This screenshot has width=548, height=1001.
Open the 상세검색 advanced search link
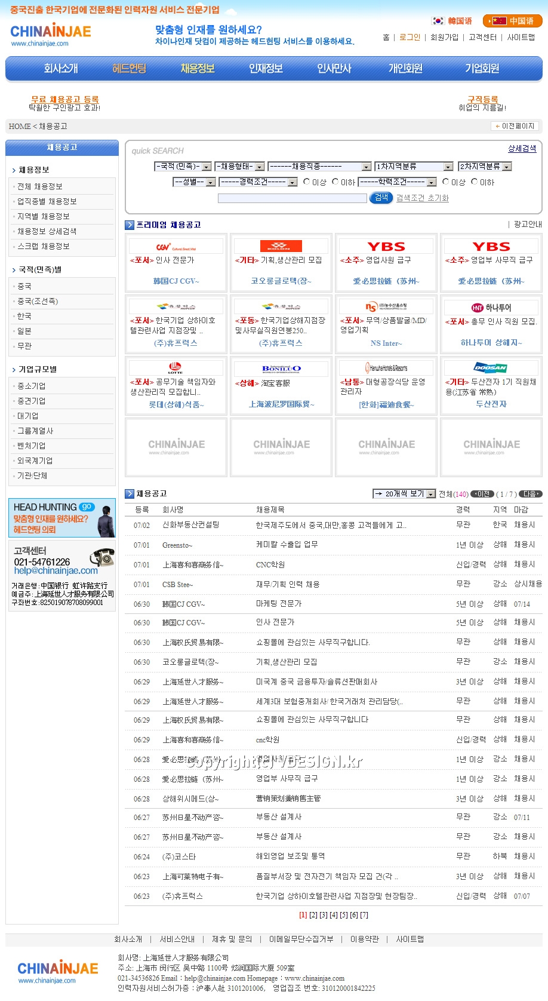coord(522,148)
